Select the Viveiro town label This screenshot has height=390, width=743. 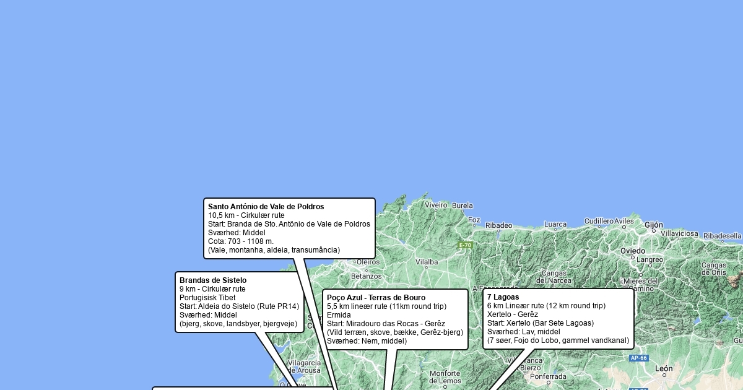436,205
